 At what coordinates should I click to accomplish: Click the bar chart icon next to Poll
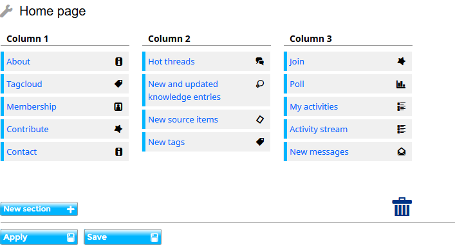401,84
